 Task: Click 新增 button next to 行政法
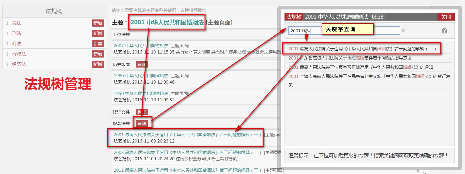[x=98, y=54]
